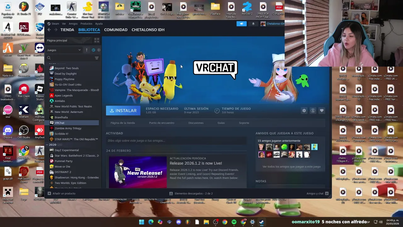This screenshot has width=403, height=227.
Task: Open Guías link
Action: 221,123
